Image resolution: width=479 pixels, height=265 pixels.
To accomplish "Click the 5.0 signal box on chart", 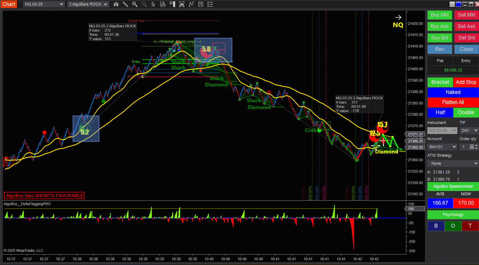I will click(x=213, y=50).
